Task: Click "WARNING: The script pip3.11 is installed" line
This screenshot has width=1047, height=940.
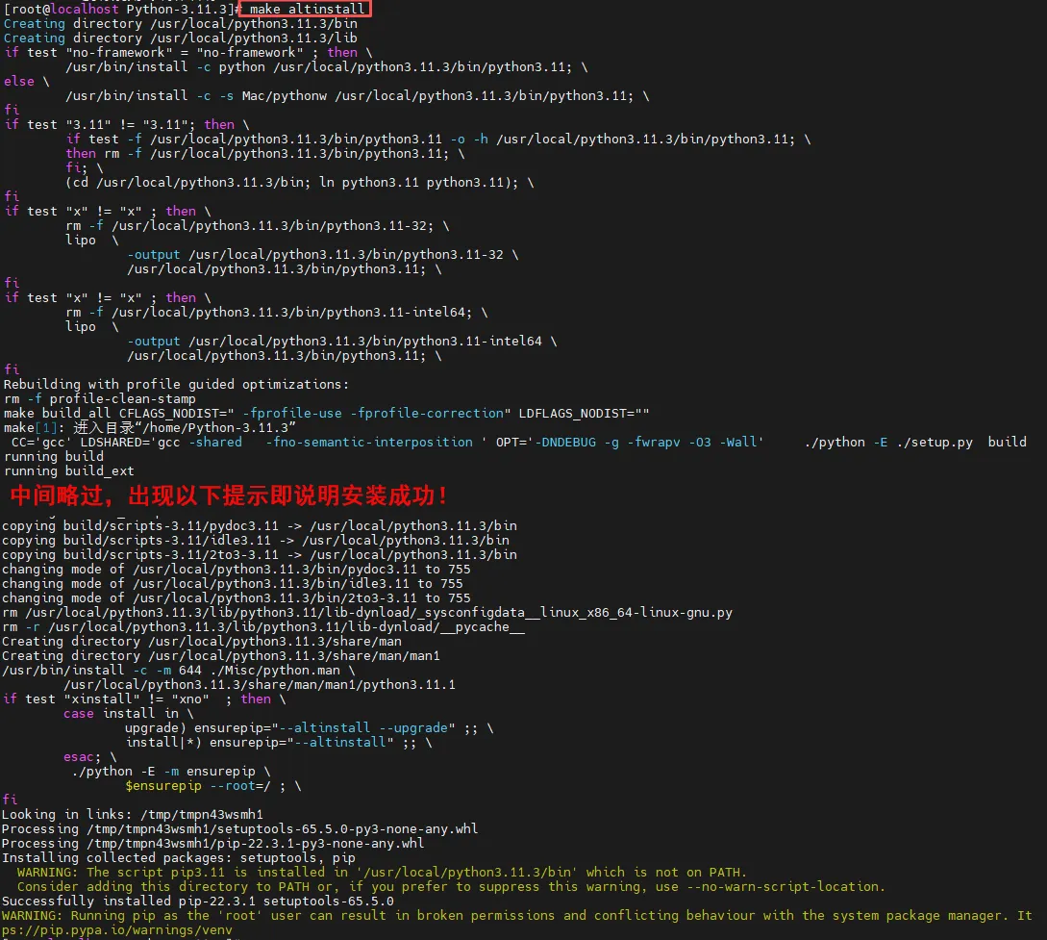Action: coord(382,873)
